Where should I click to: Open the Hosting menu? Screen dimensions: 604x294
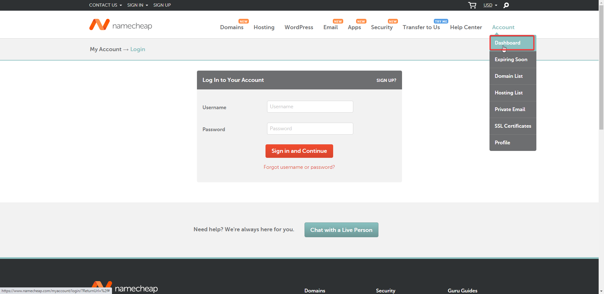click(264, 27)
